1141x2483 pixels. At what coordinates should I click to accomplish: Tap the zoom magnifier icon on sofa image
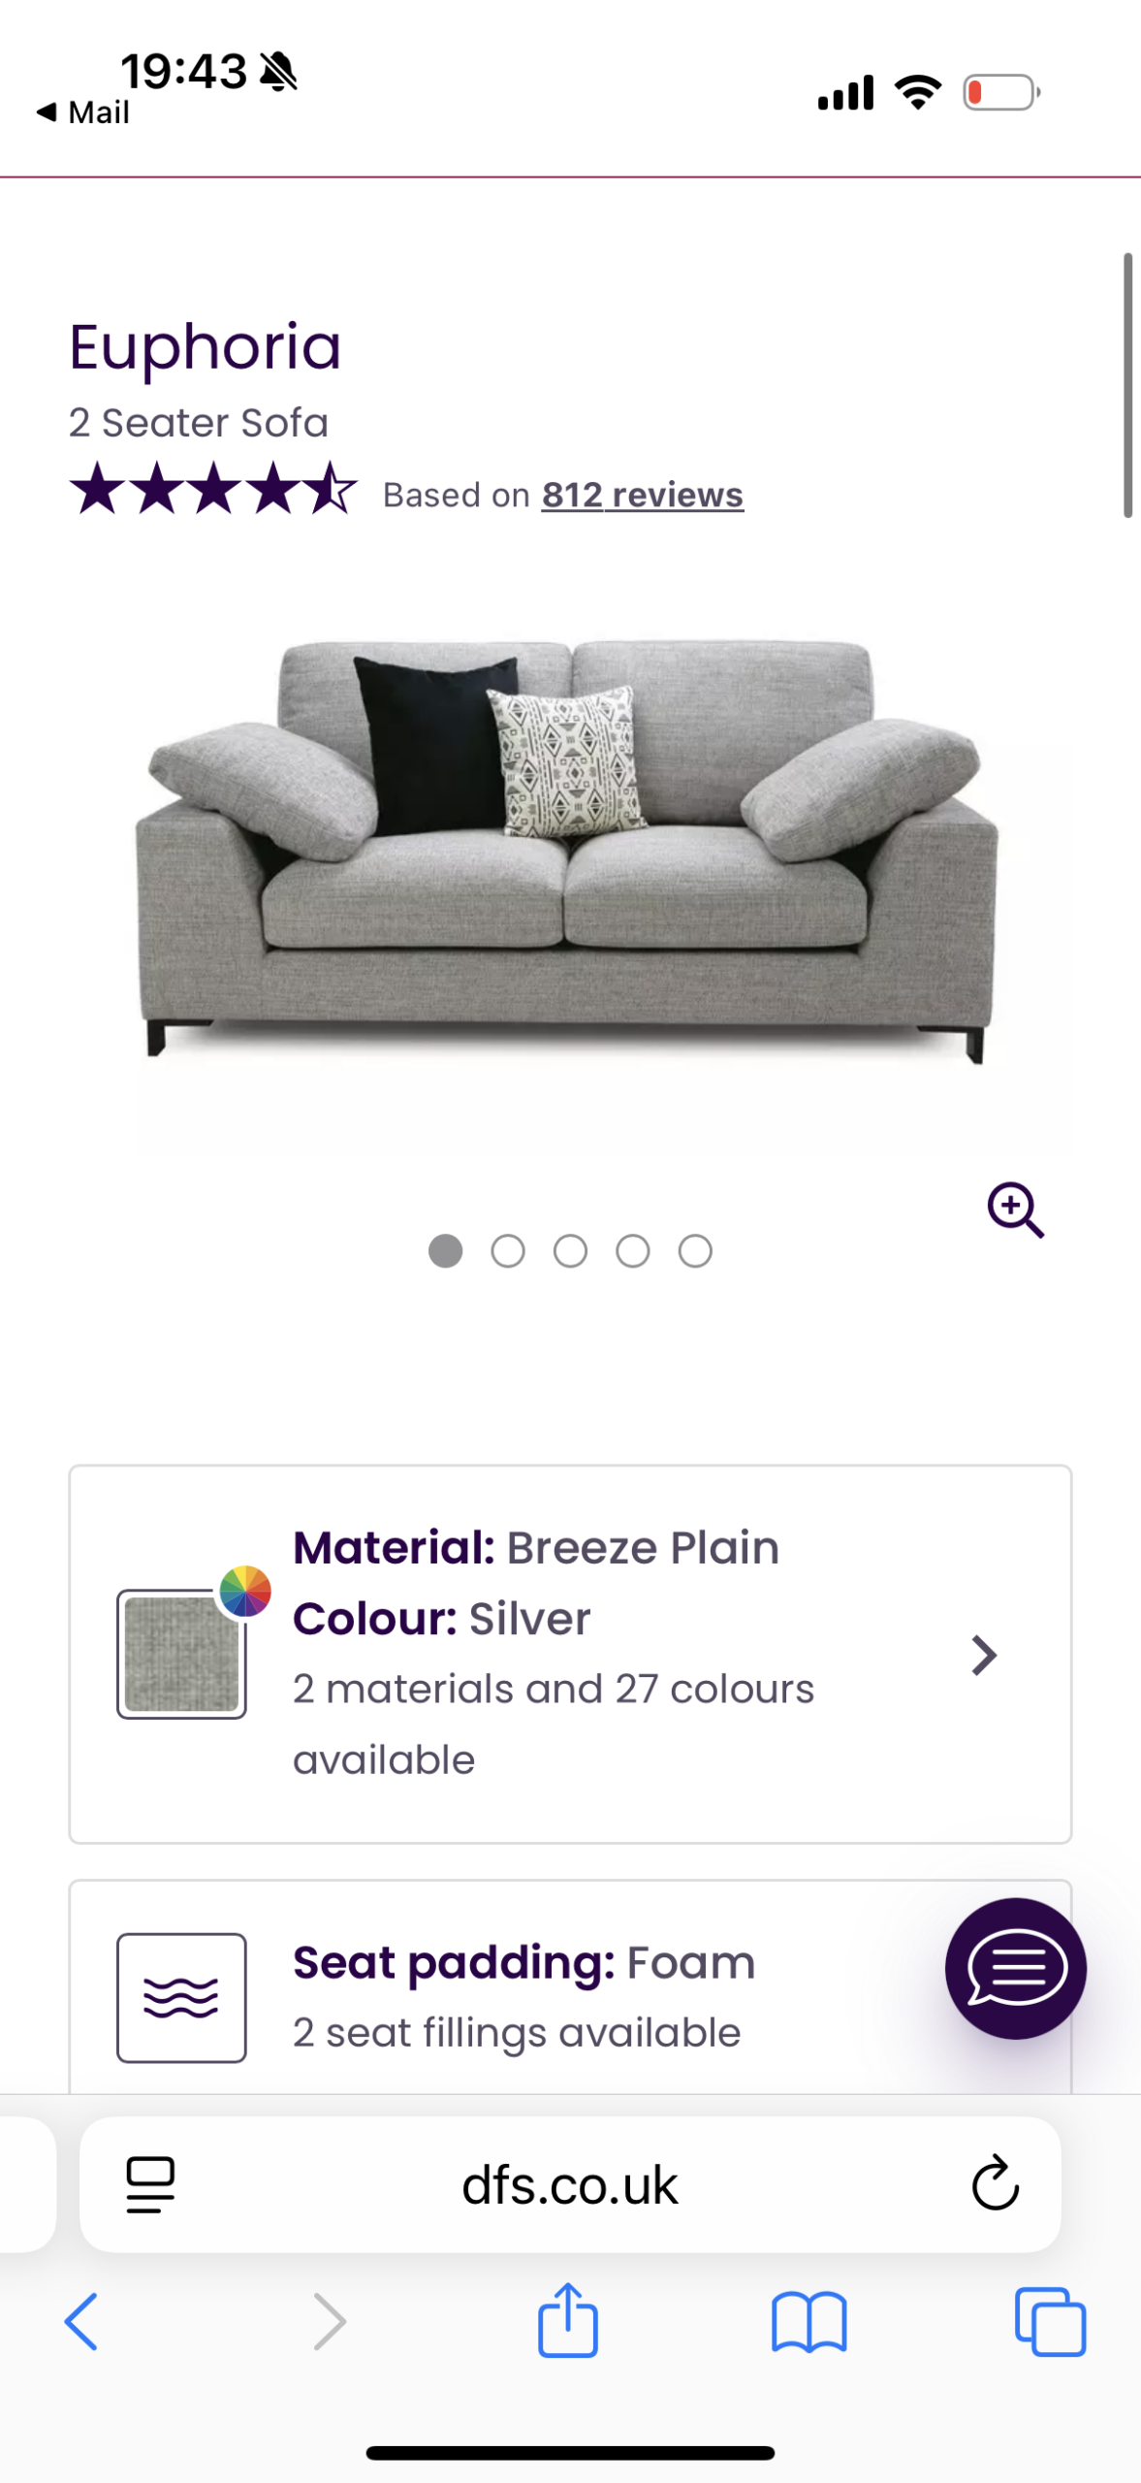tap(1015, 1209)
